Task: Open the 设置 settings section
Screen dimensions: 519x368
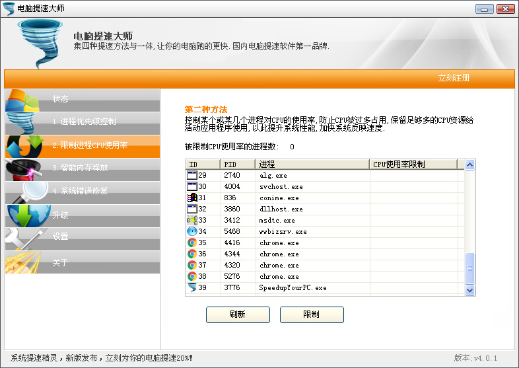Action: click(x=82, y=237)
